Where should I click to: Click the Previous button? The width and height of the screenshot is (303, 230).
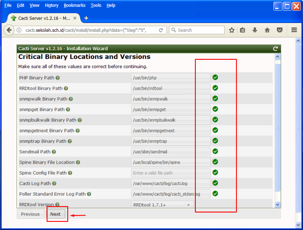30,214
